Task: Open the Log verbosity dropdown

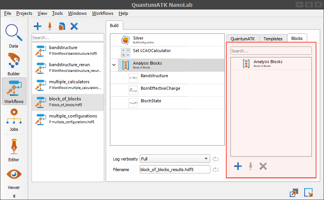Action: (x=175, y=159)
